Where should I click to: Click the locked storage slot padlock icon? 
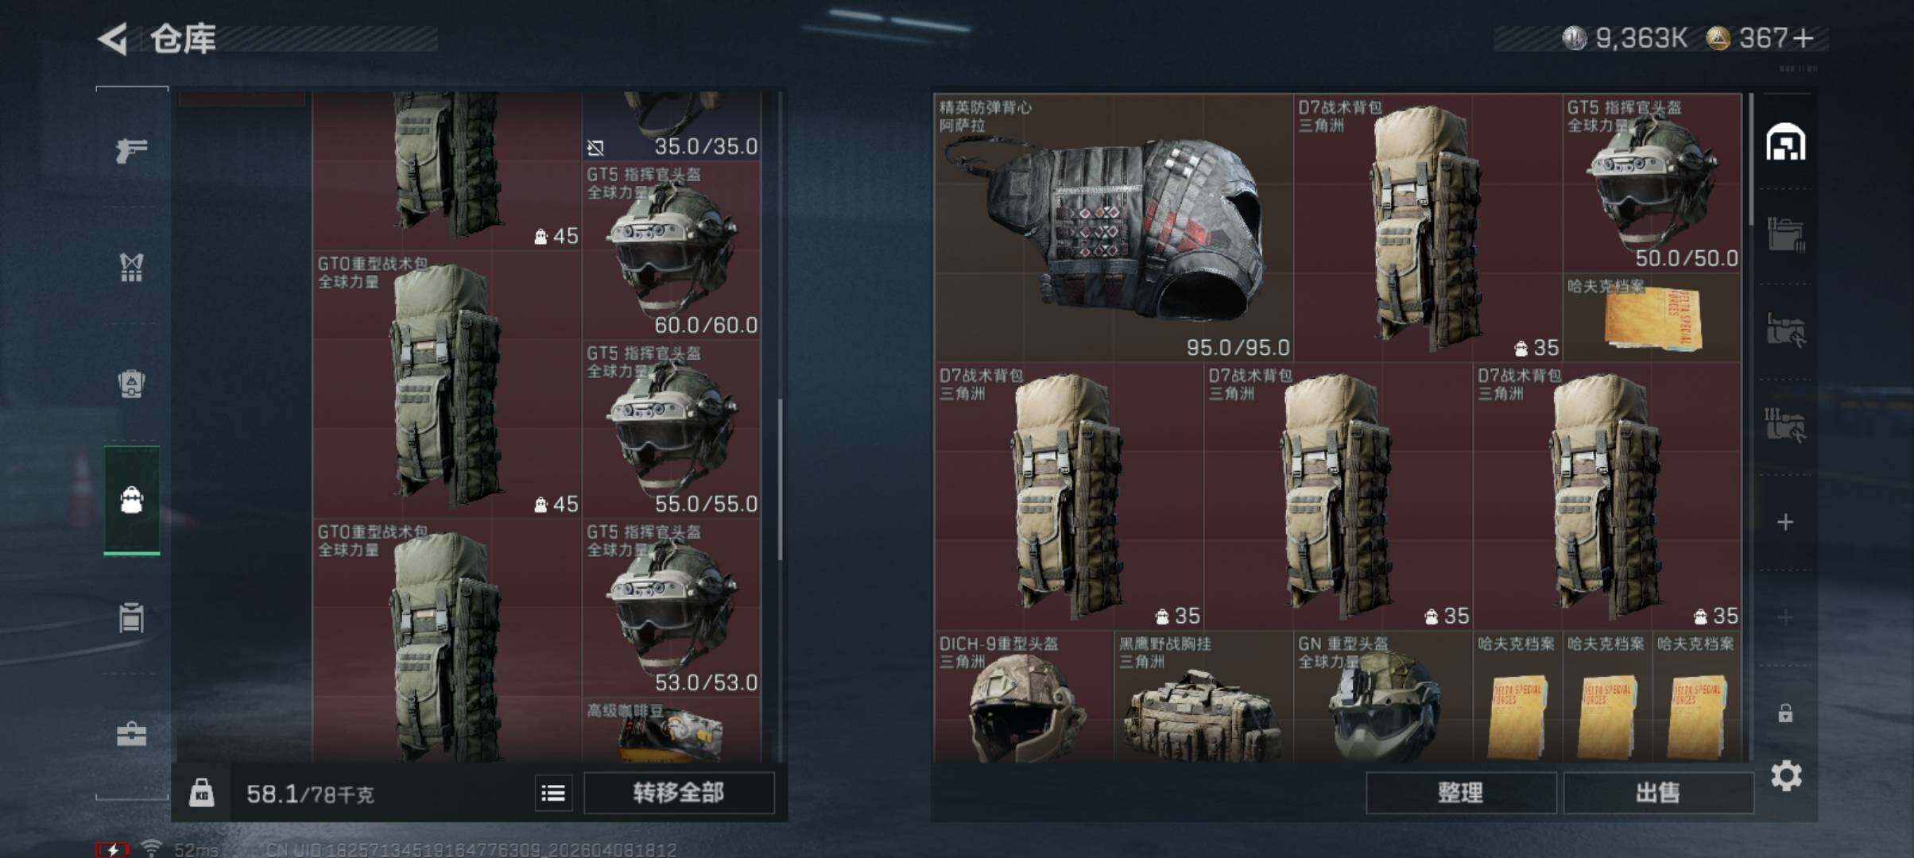coord(1785,713)
